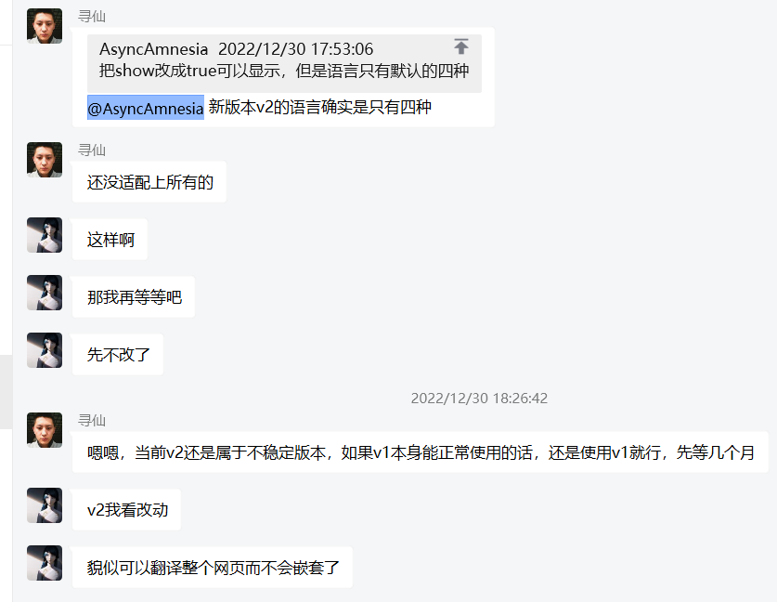Open the quoted AsyncAmnesia reply block
Viewport: 777px width, 602px height.
(x=284, y=63)
